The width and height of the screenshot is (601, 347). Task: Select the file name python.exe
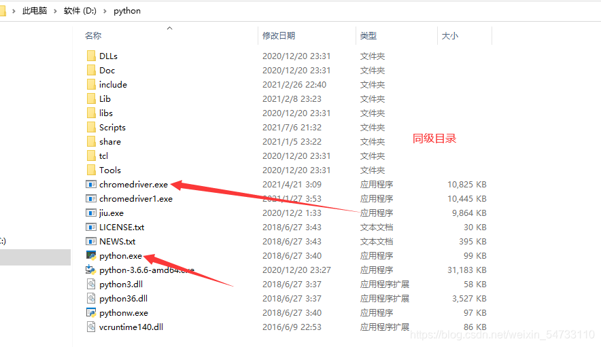[120, 255]
